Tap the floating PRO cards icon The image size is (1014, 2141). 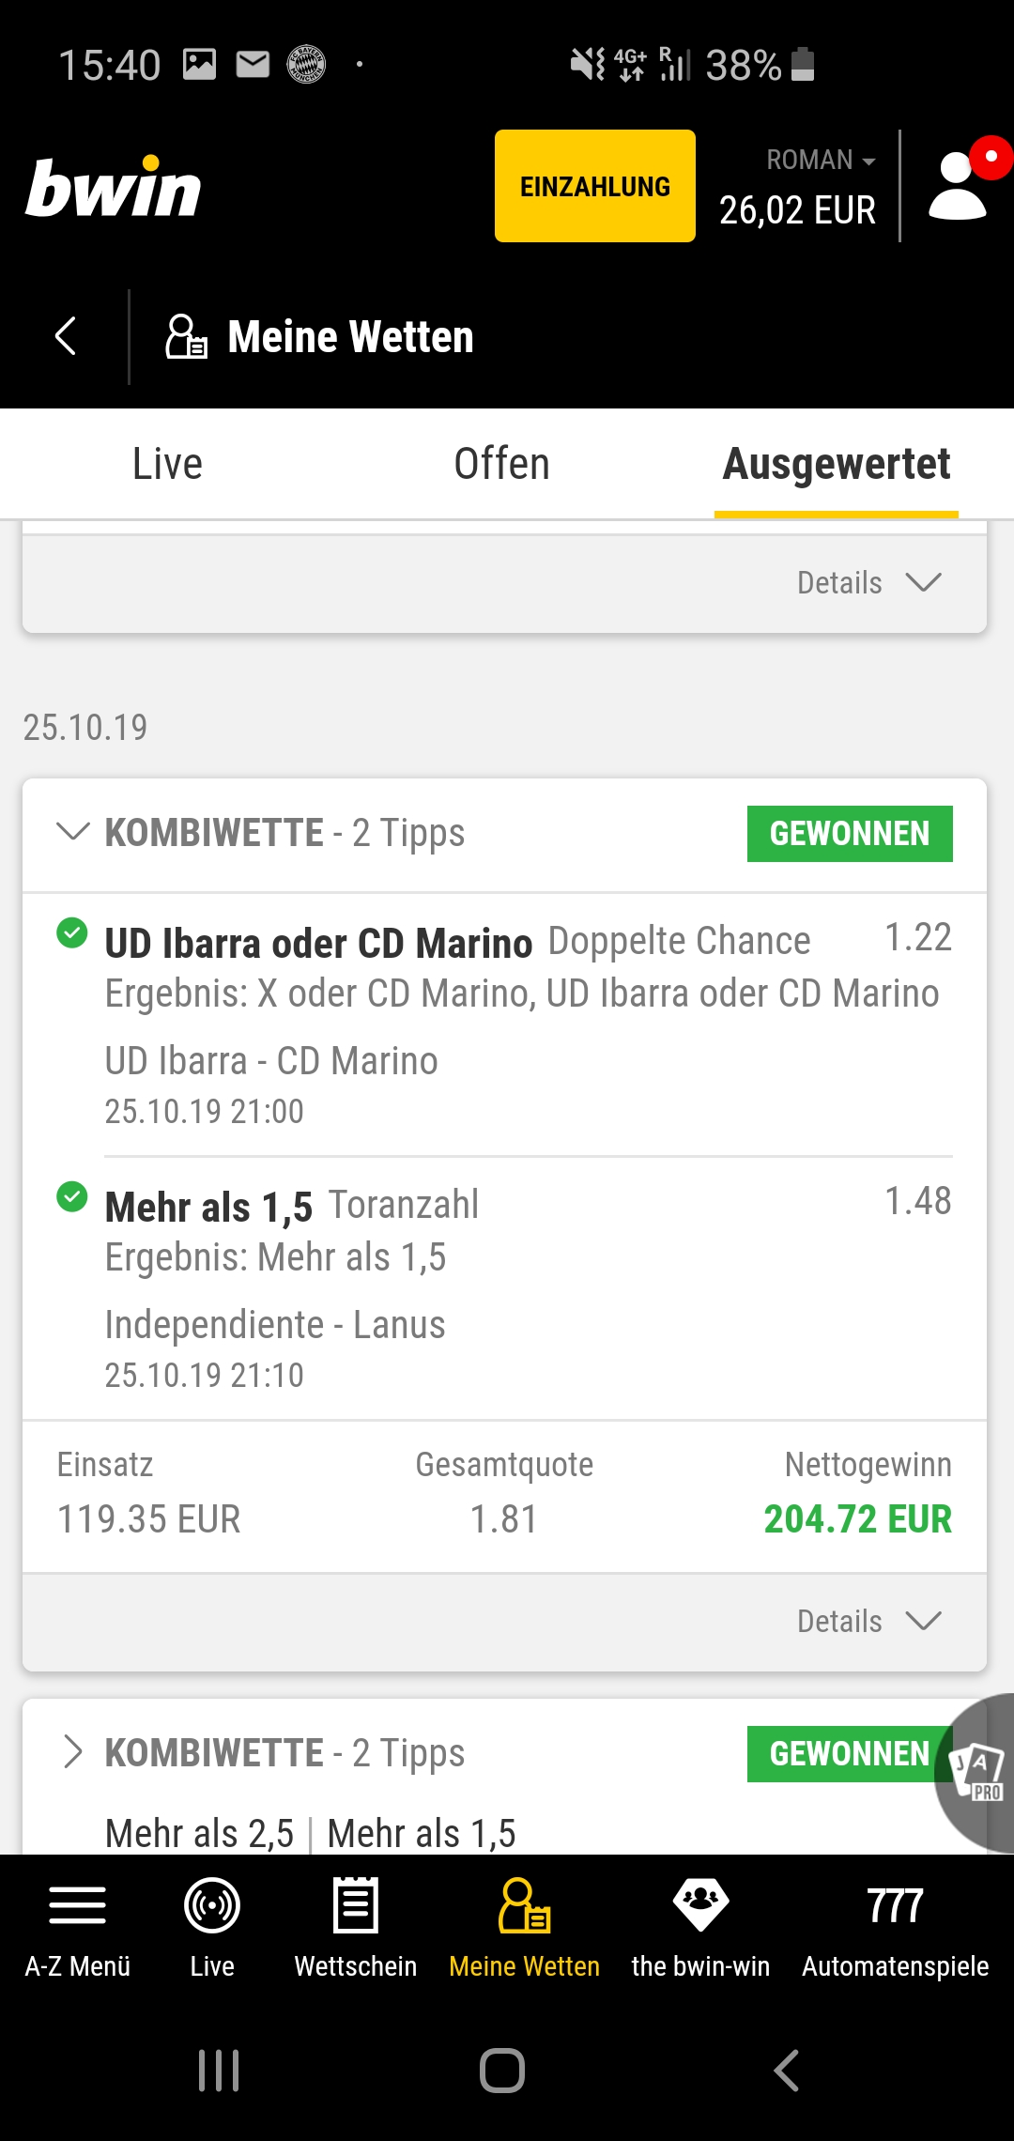point(977,1773)
